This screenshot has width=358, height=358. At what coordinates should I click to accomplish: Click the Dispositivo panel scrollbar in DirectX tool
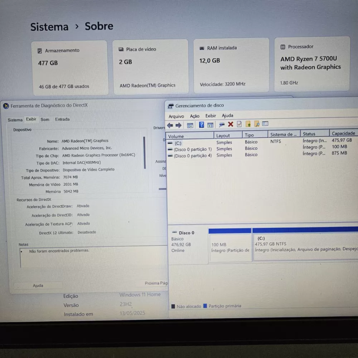pos(145,153)
